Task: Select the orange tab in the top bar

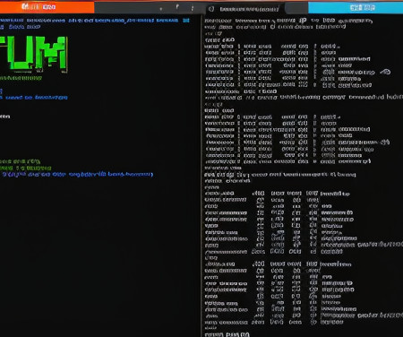Action: point(47,7)
